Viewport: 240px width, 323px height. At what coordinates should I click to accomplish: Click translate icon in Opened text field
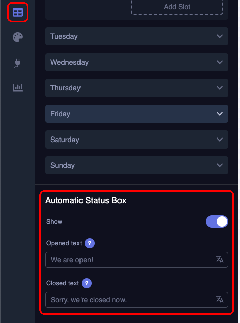coord(219,260)
